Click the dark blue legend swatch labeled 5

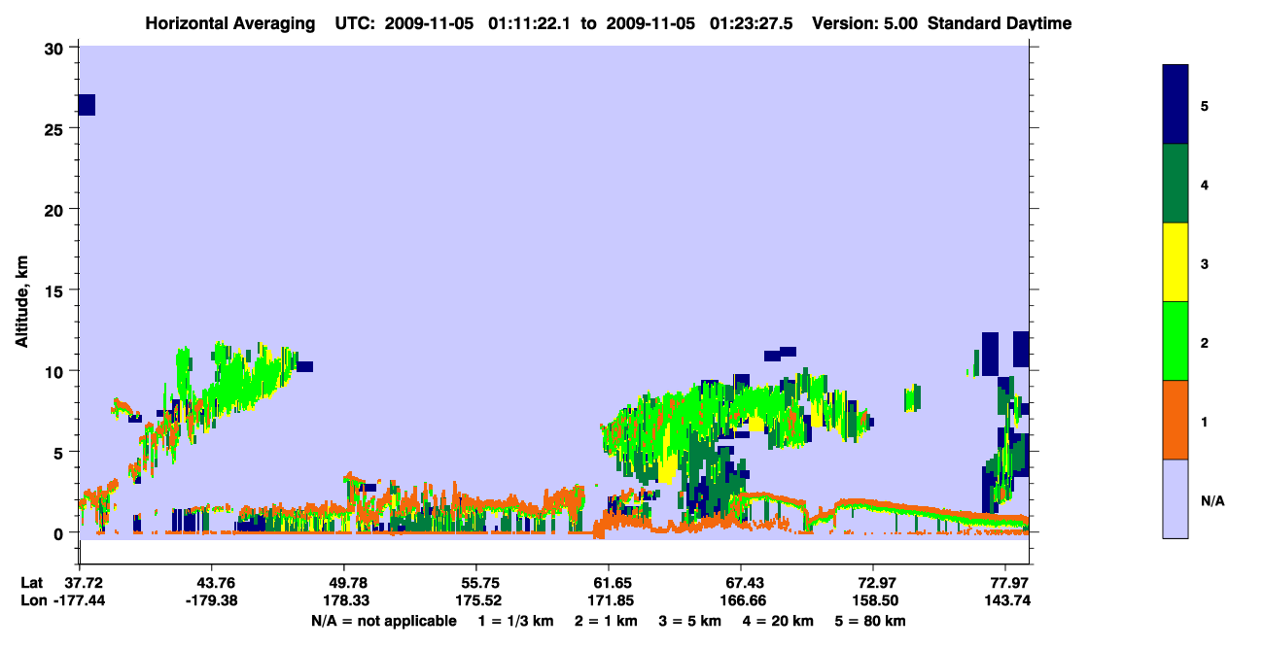click(x=1176, y=105)
